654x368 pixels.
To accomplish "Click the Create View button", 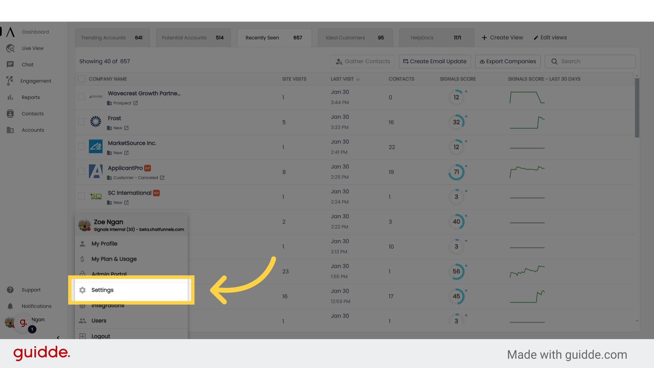I will point(502,38).
